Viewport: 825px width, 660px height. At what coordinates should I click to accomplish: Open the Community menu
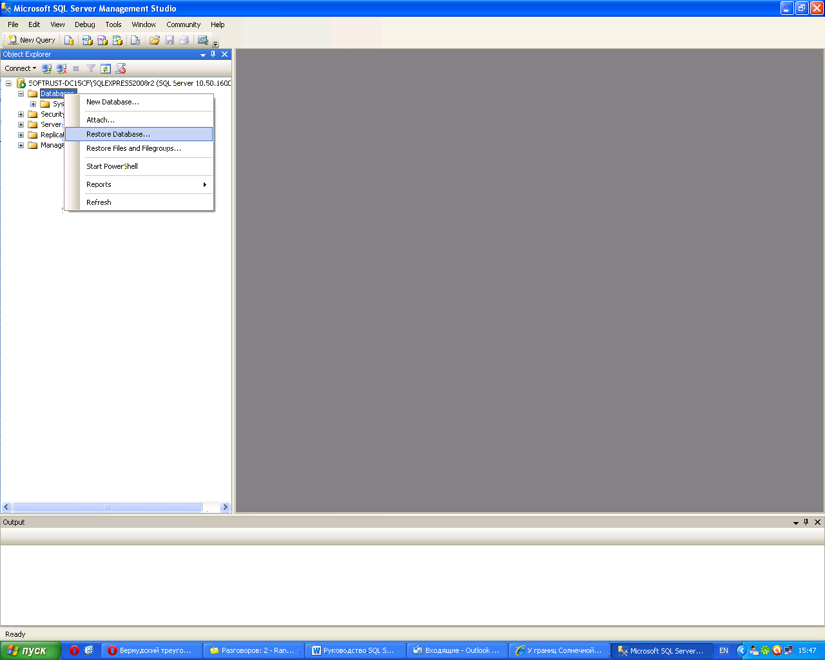click(184, 24)
